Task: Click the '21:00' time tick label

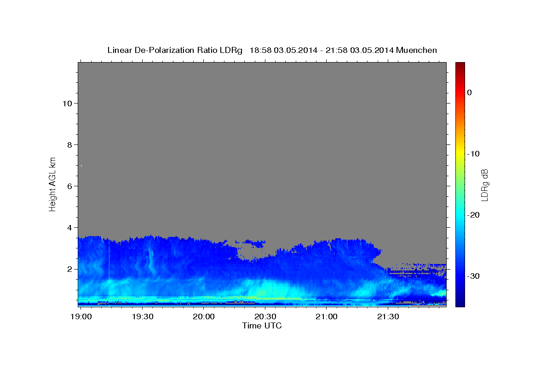Action: coord(327,317)
